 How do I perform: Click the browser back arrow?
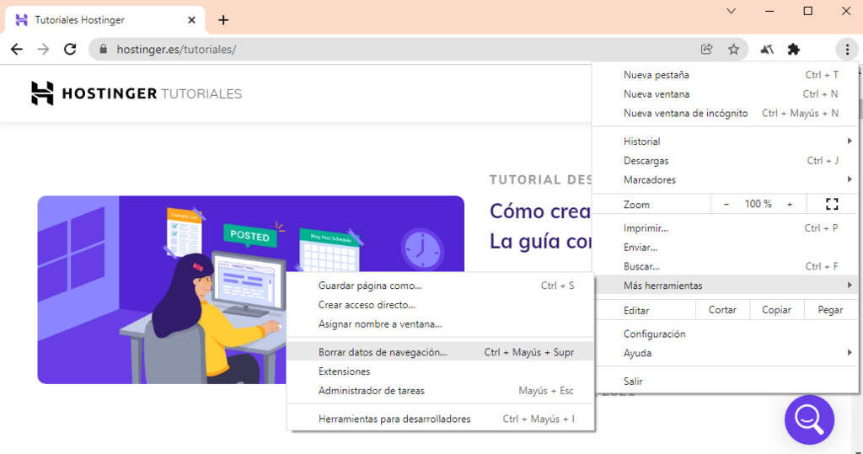pyautogui.click(x=17, y=49)
